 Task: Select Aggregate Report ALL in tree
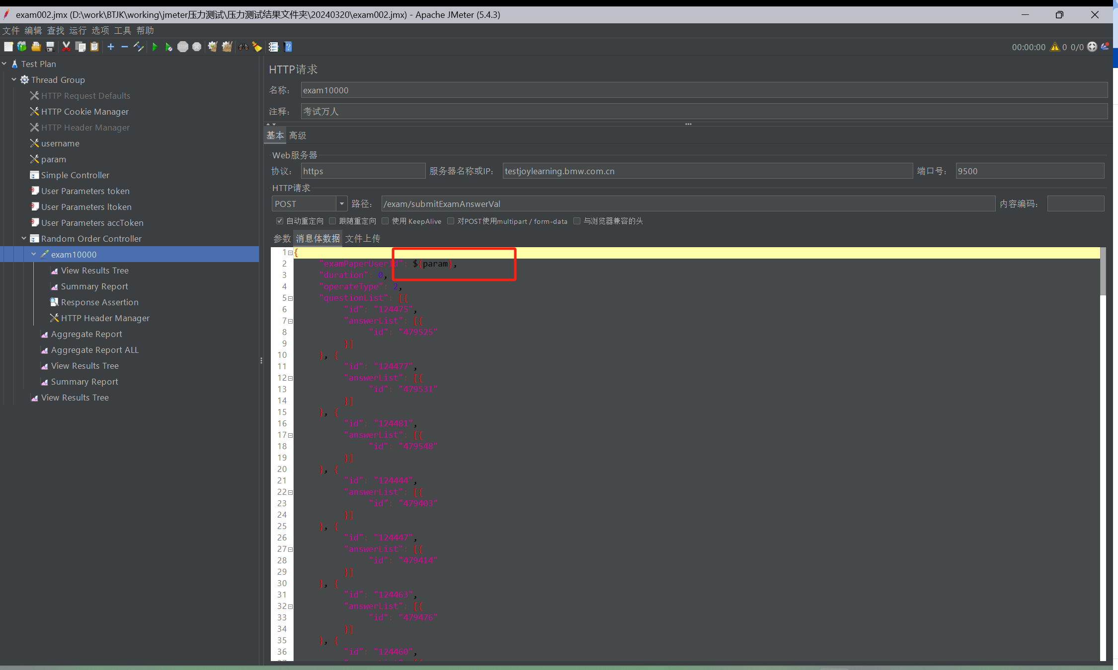(x=94, y=350)
